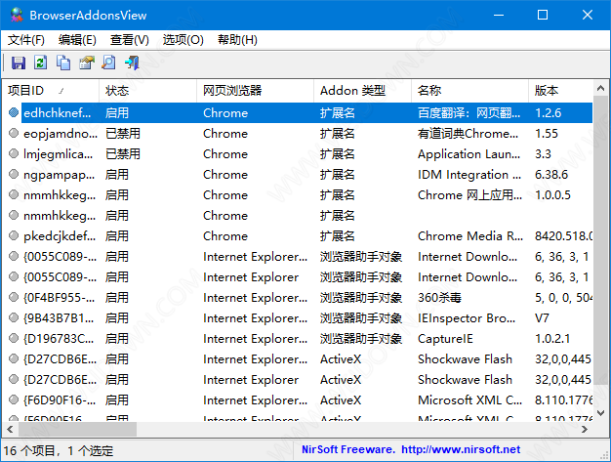Click version cell 8420.518.0
The width and height of the screenshot is (611, 462).
pyautogui.click(x=563, y=235)
